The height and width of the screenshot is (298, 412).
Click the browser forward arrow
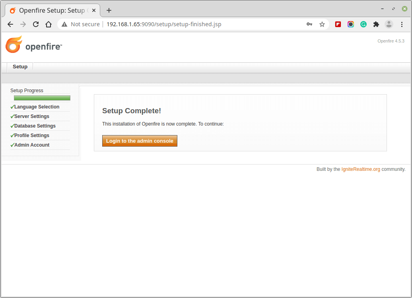(23, 24)
